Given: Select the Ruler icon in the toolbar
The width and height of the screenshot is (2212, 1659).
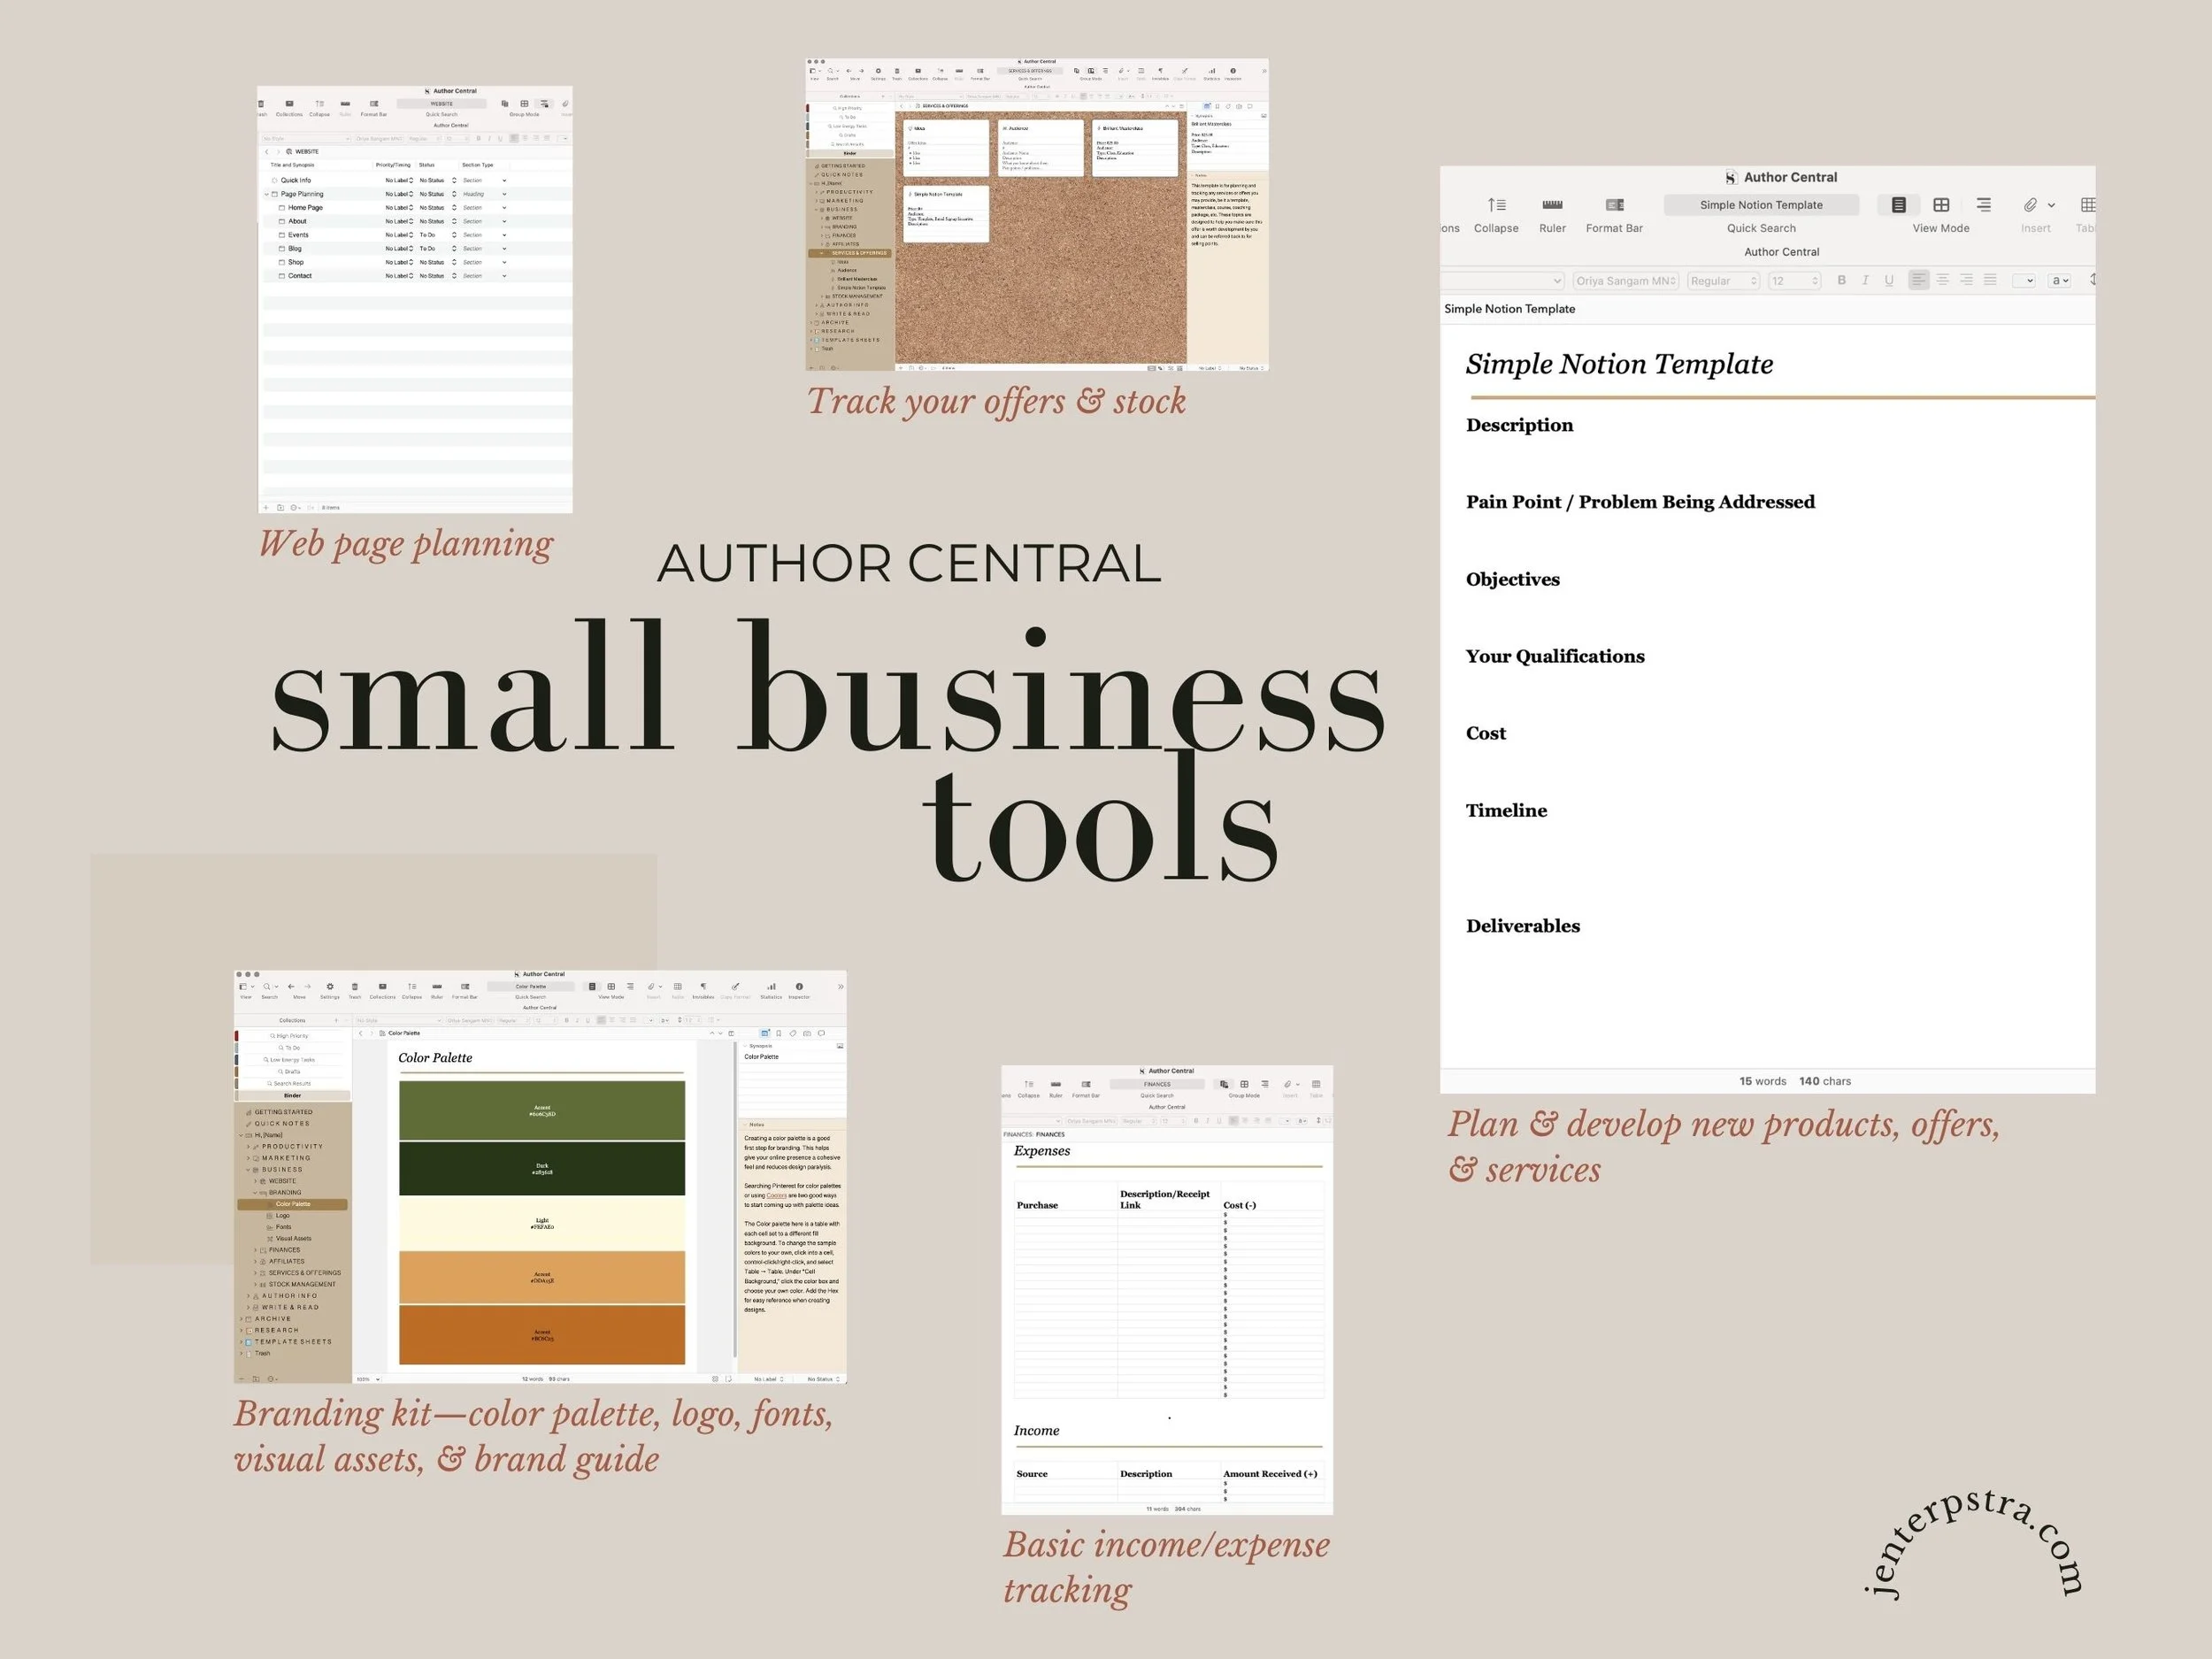Looking at the screenshot, I should [1553, 207].
